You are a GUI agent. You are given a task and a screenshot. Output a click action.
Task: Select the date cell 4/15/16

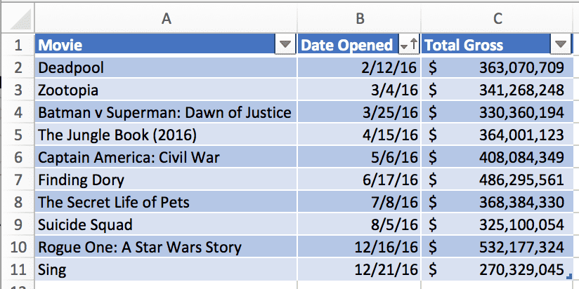coord(359,135)
